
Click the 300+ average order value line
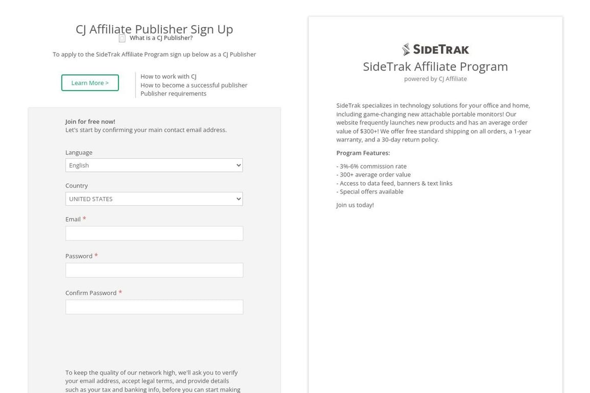coord(374,174)
